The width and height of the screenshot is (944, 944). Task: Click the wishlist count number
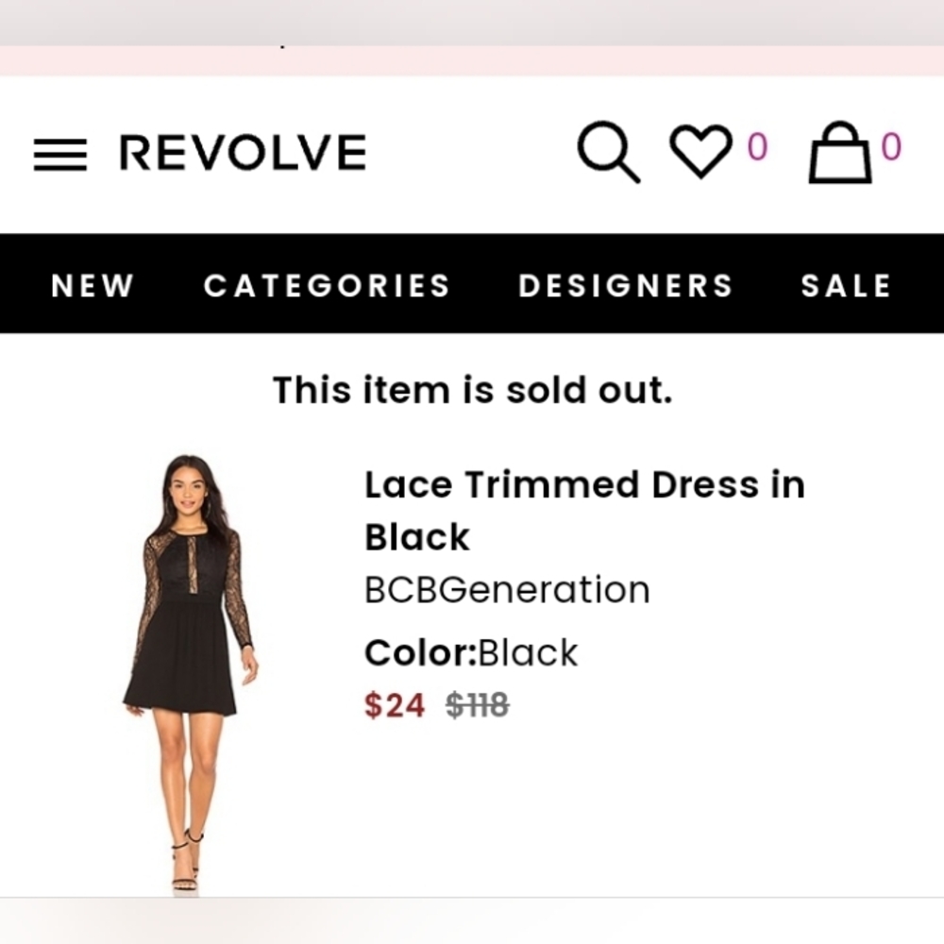pyautogui.click(x=757, y=147)
